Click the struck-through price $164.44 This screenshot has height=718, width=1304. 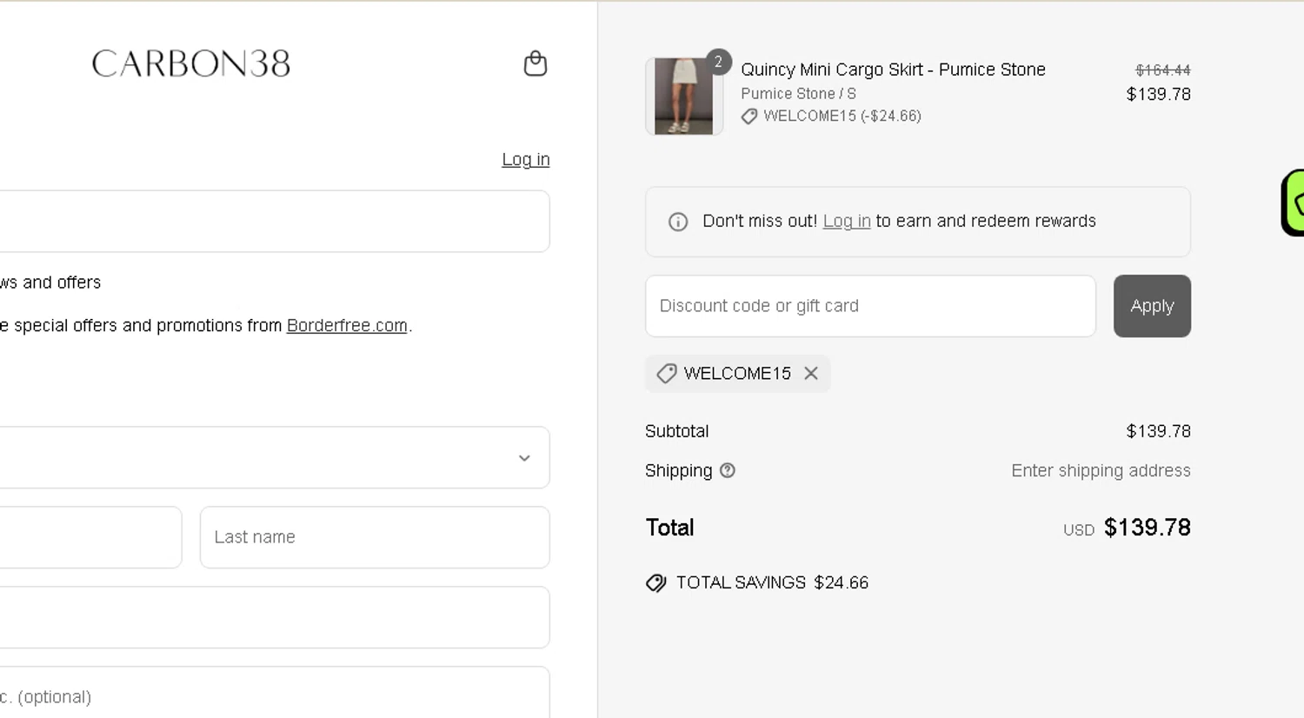click(x=1163, y=70)
